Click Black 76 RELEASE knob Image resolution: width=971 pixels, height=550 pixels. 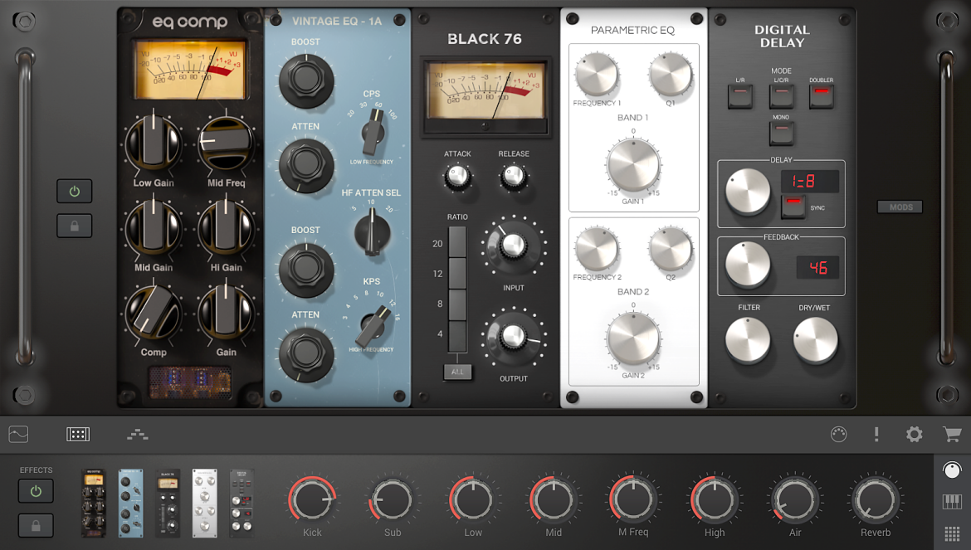tap(514, 177)
